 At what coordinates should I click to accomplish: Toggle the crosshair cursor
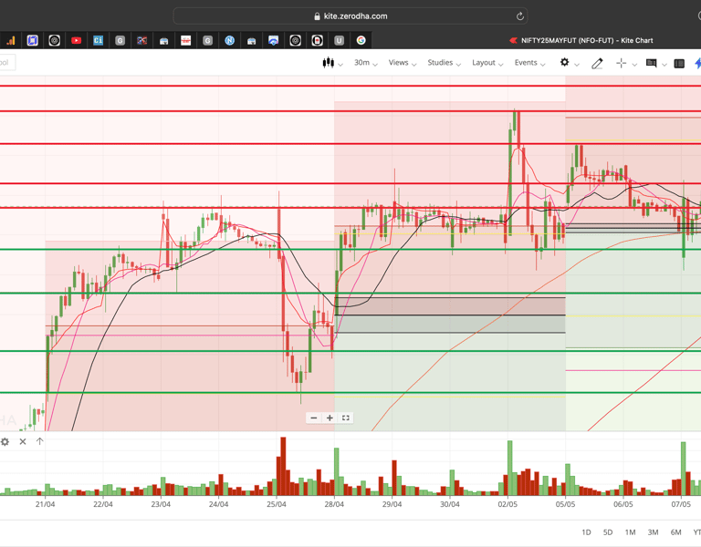coord(621,63)
